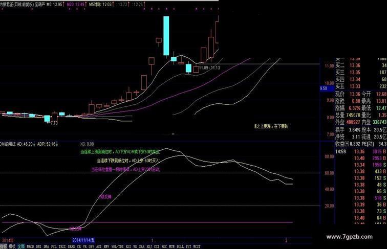Click the 外盘 408927 value
Image resolution: width=387 pixels, height=249 pixels.
353,122
